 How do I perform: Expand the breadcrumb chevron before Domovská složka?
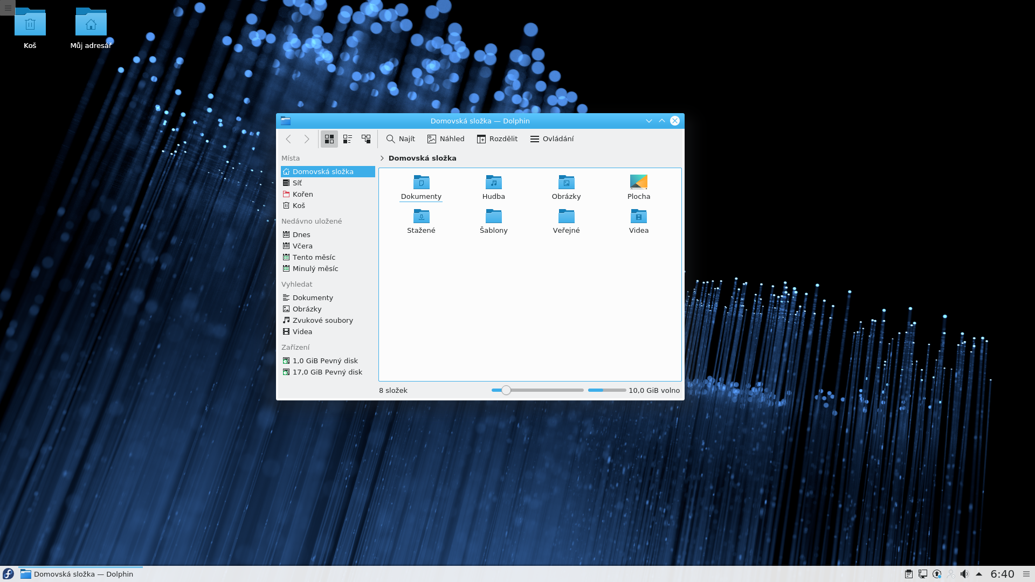382,158
